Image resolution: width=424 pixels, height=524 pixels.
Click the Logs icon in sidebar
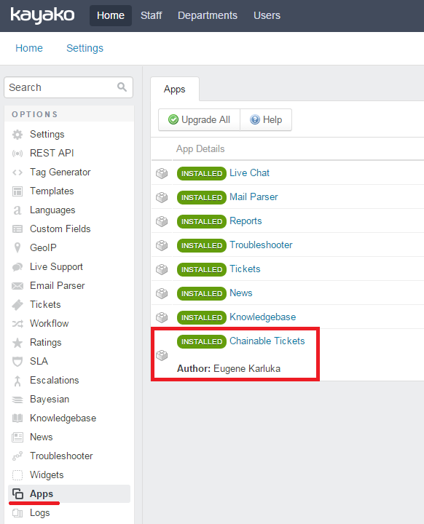(17, 513)
